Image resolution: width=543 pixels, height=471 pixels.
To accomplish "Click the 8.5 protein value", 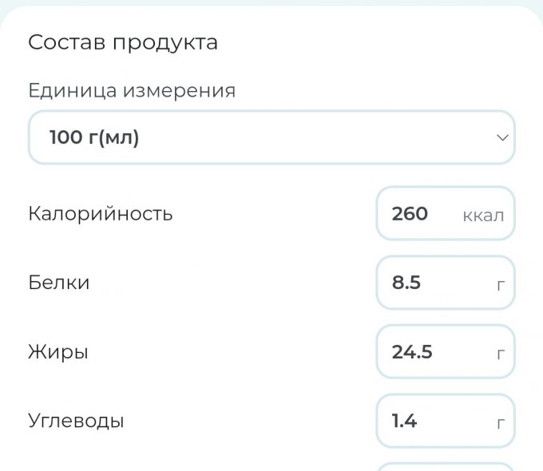I will pos(406,283).
